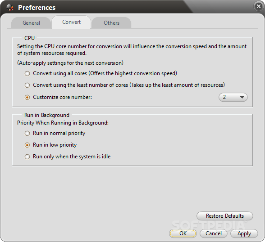Screen dimensions: 265x242
Task: Select the Convert tab
Action: (71, 22)
